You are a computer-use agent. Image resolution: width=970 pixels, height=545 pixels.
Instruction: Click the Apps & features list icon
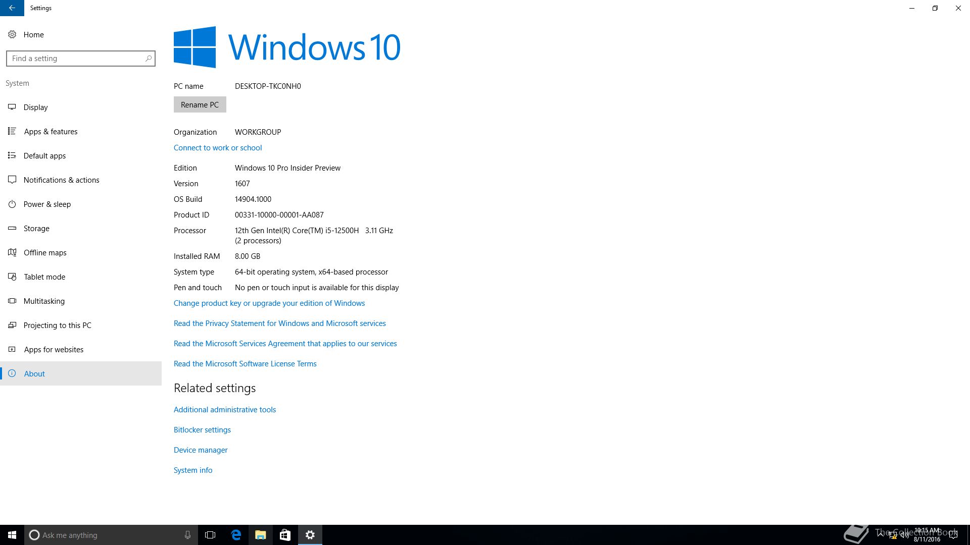12,131
